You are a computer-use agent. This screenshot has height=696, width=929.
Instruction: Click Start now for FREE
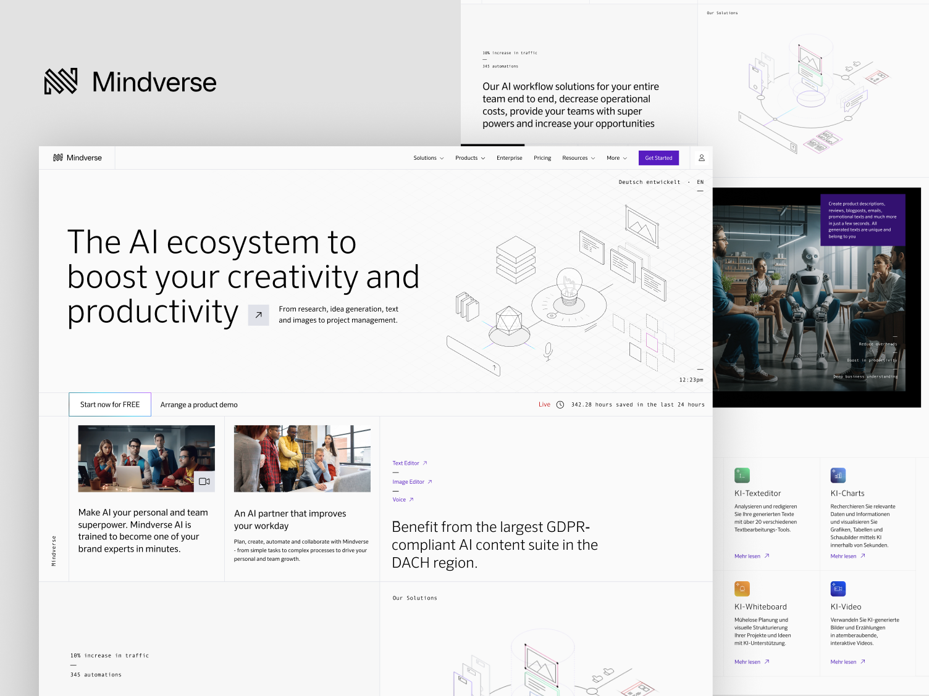[x=109, y=404]
